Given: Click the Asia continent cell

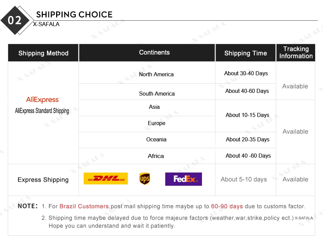Looking at the screenshot, I should pos(154,107).
